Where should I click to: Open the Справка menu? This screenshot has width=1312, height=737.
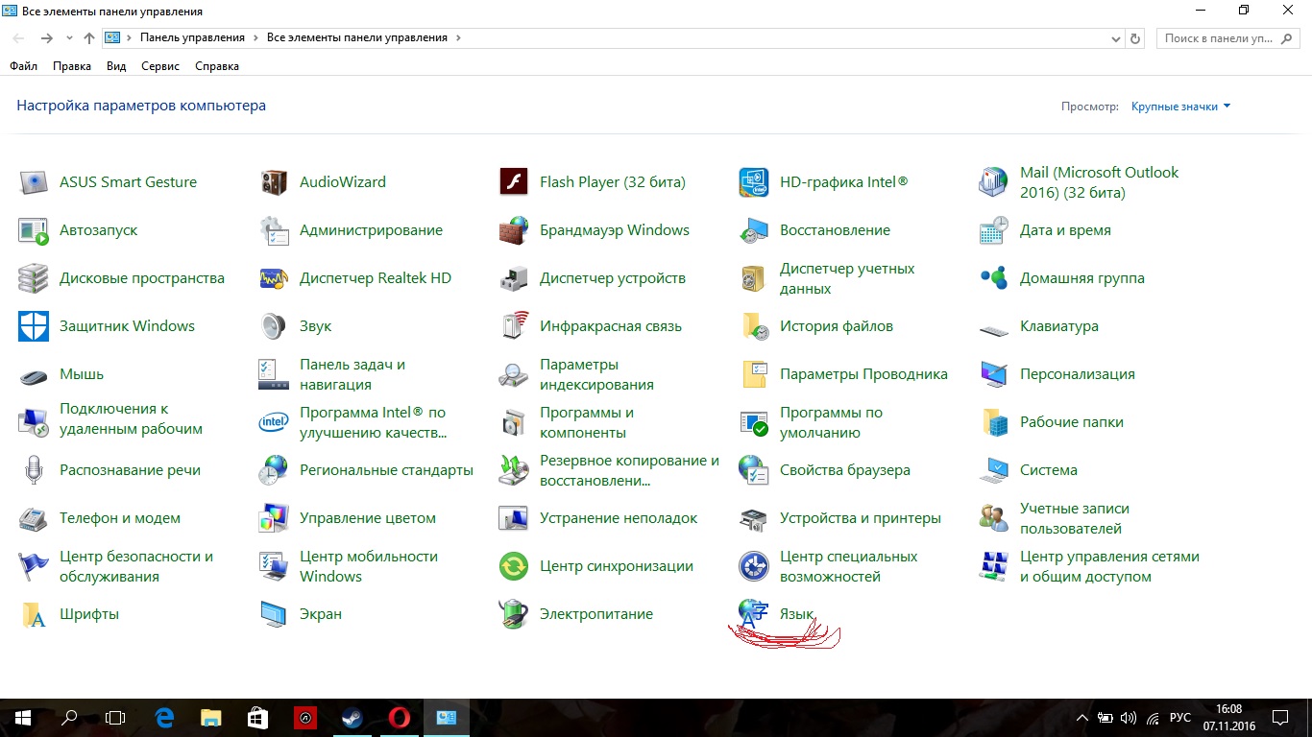217,66
